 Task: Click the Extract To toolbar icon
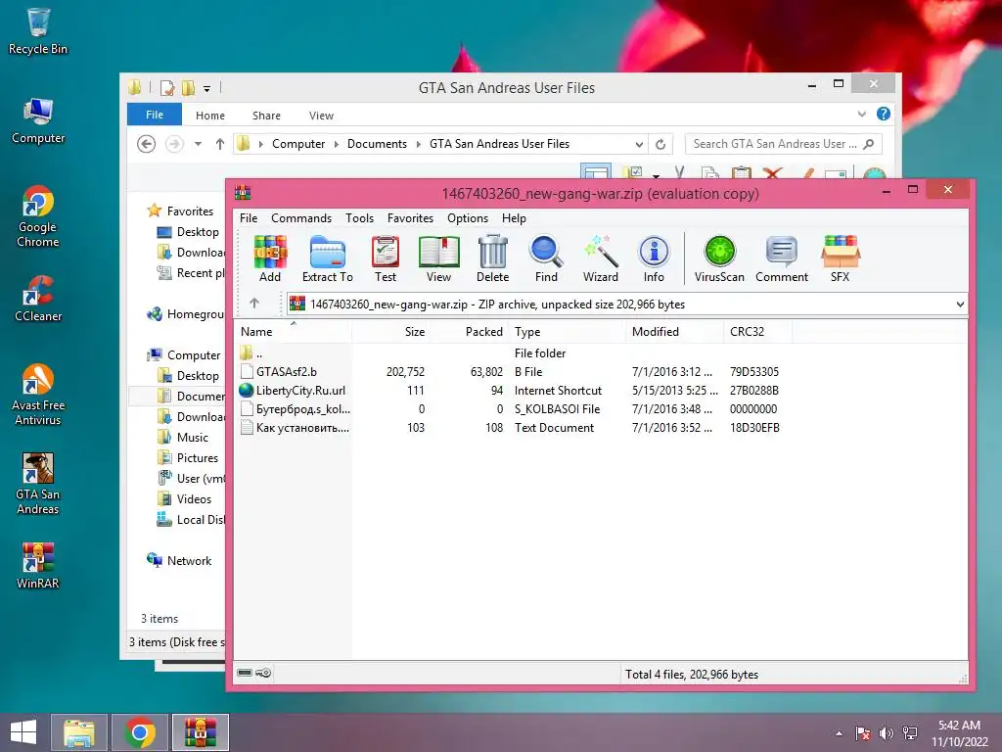pos(327,258)
